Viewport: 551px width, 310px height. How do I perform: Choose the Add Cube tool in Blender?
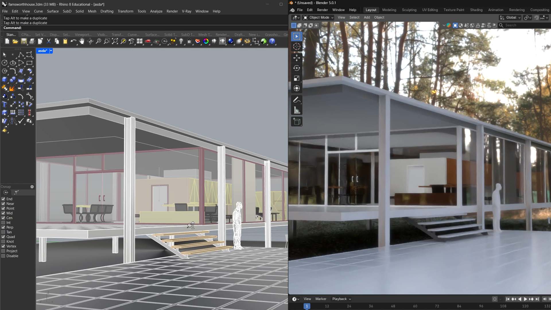(296, 122)
